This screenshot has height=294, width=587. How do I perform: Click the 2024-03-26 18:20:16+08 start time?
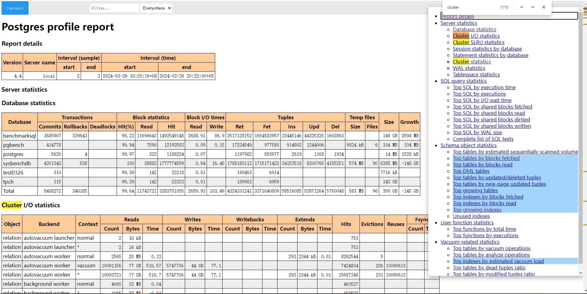point(130,76)
